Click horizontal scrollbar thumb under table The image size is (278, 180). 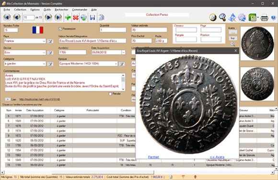(x=103, y=172)
